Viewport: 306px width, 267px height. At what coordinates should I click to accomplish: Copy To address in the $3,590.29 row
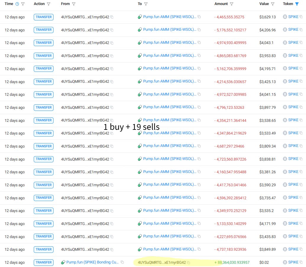[x=199, y=185]
